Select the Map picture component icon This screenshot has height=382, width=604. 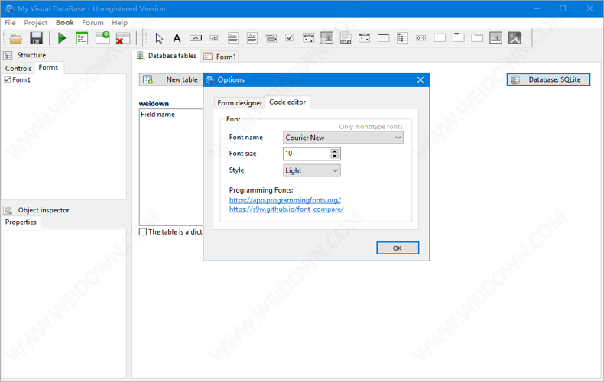click(515, 37)
